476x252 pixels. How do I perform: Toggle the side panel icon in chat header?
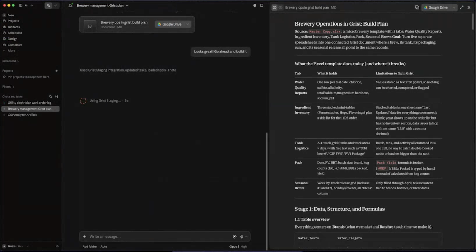(262, 5)
